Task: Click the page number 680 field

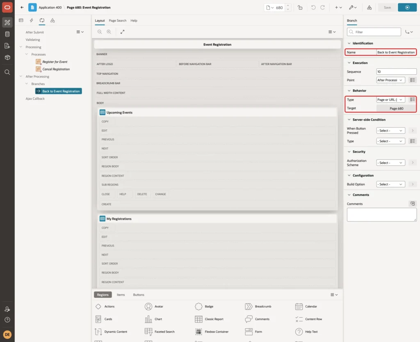Action: pos(279,7)
